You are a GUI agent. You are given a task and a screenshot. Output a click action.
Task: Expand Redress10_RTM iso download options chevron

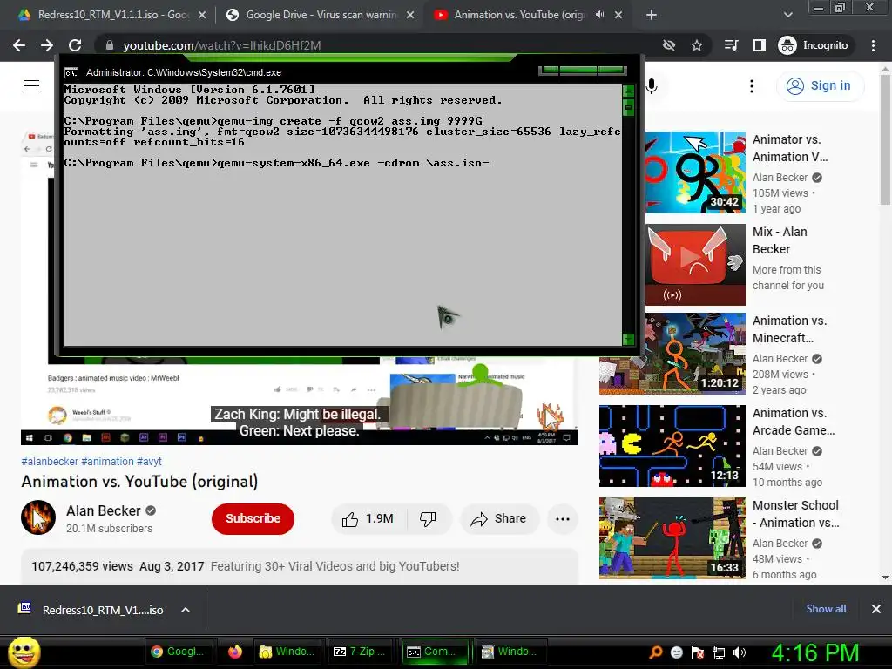[186, 610]
